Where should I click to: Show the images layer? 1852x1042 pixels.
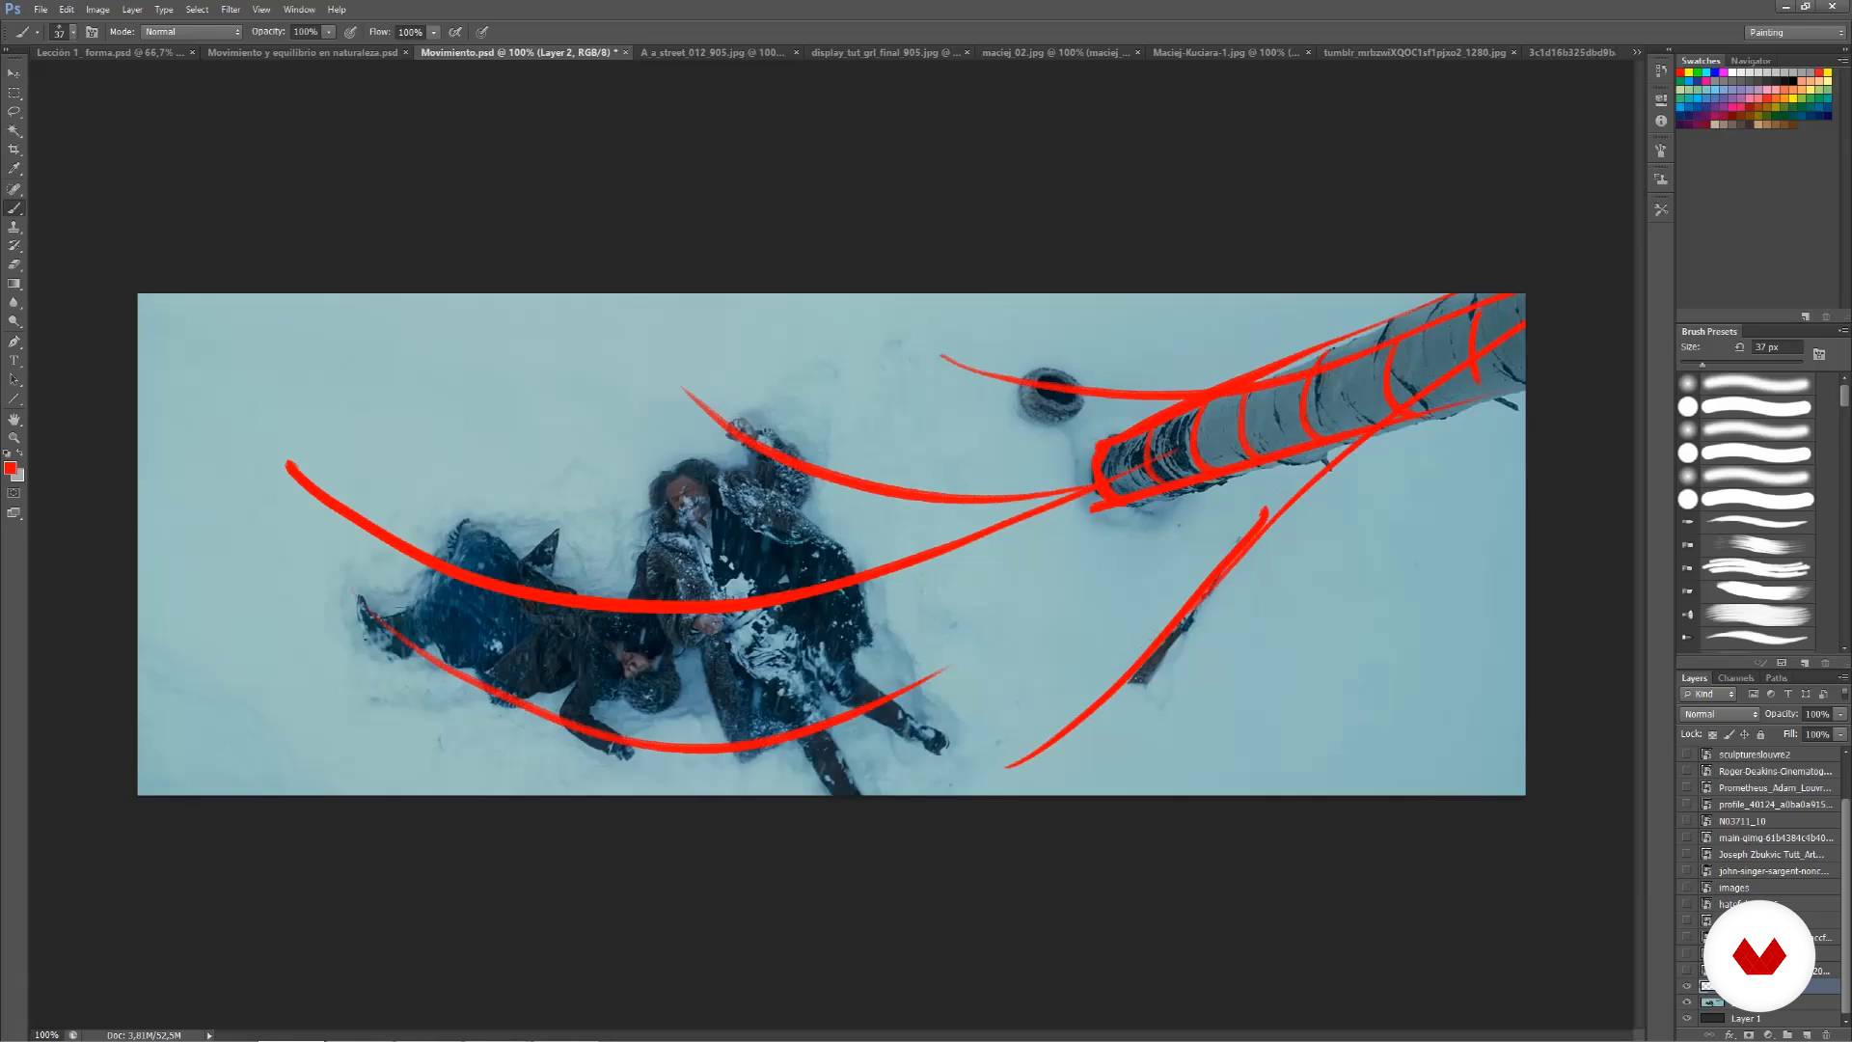[1687, 888]
